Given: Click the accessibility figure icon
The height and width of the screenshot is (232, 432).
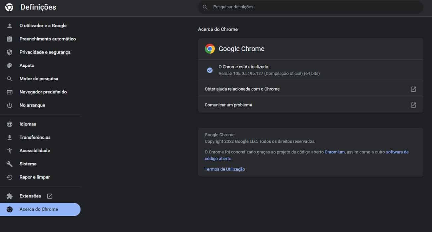Looking at the screenshot, I should pos(10,150).
